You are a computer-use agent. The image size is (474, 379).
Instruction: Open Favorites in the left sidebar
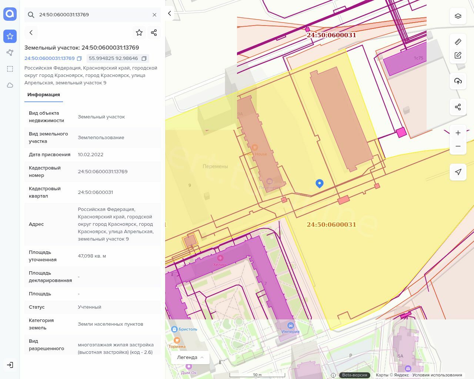[x=10, y=36]
